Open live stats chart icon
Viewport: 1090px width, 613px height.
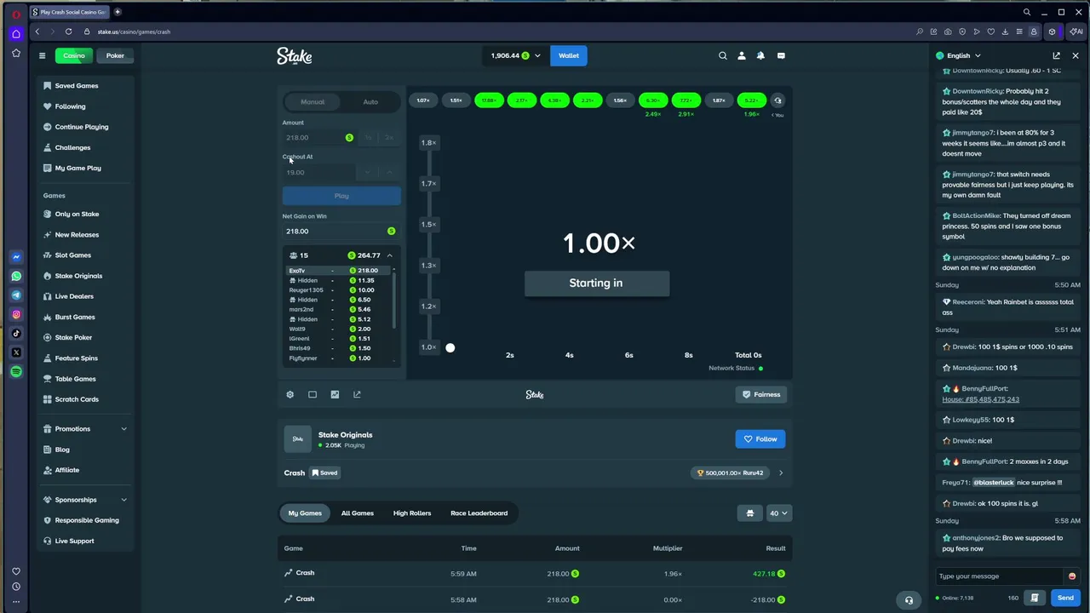(x=335, y=394)
